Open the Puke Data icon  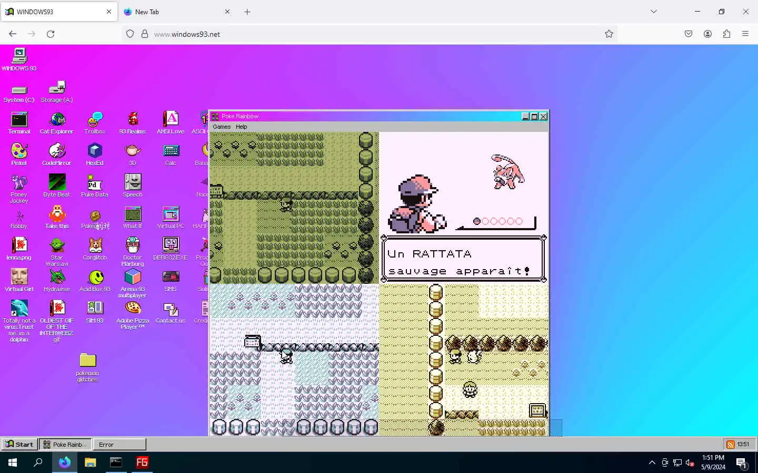point(95,187)
